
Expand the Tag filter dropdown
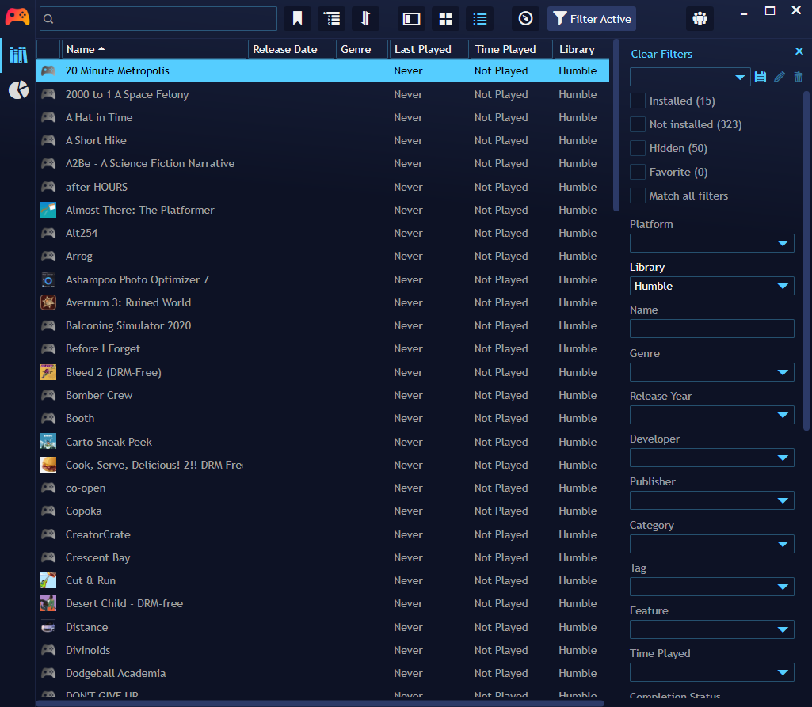coord(711,587)
